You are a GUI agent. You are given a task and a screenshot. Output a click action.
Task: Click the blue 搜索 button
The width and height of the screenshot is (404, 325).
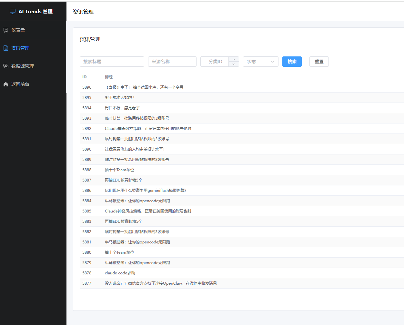click(292, 62)
